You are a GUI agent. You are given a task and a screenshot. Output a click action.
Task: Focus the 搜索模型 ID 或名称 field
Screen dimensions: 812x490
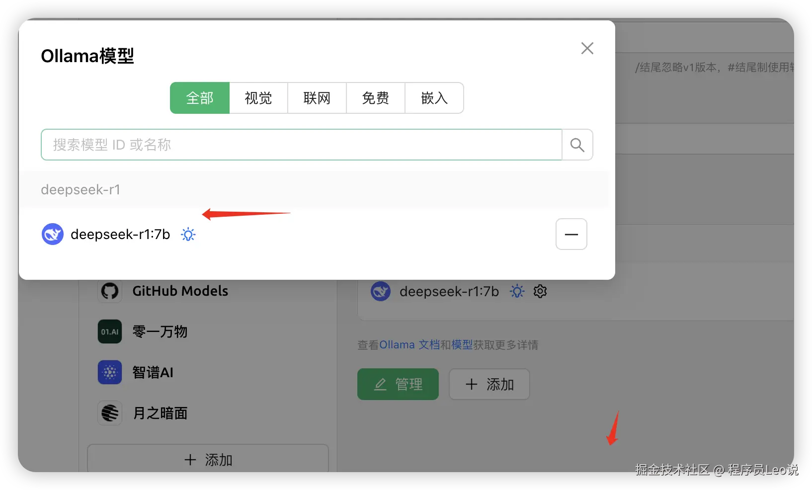point(302,145)
